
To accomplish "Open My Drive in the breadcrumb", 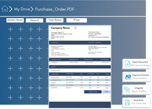I will [x=22, y=9].
